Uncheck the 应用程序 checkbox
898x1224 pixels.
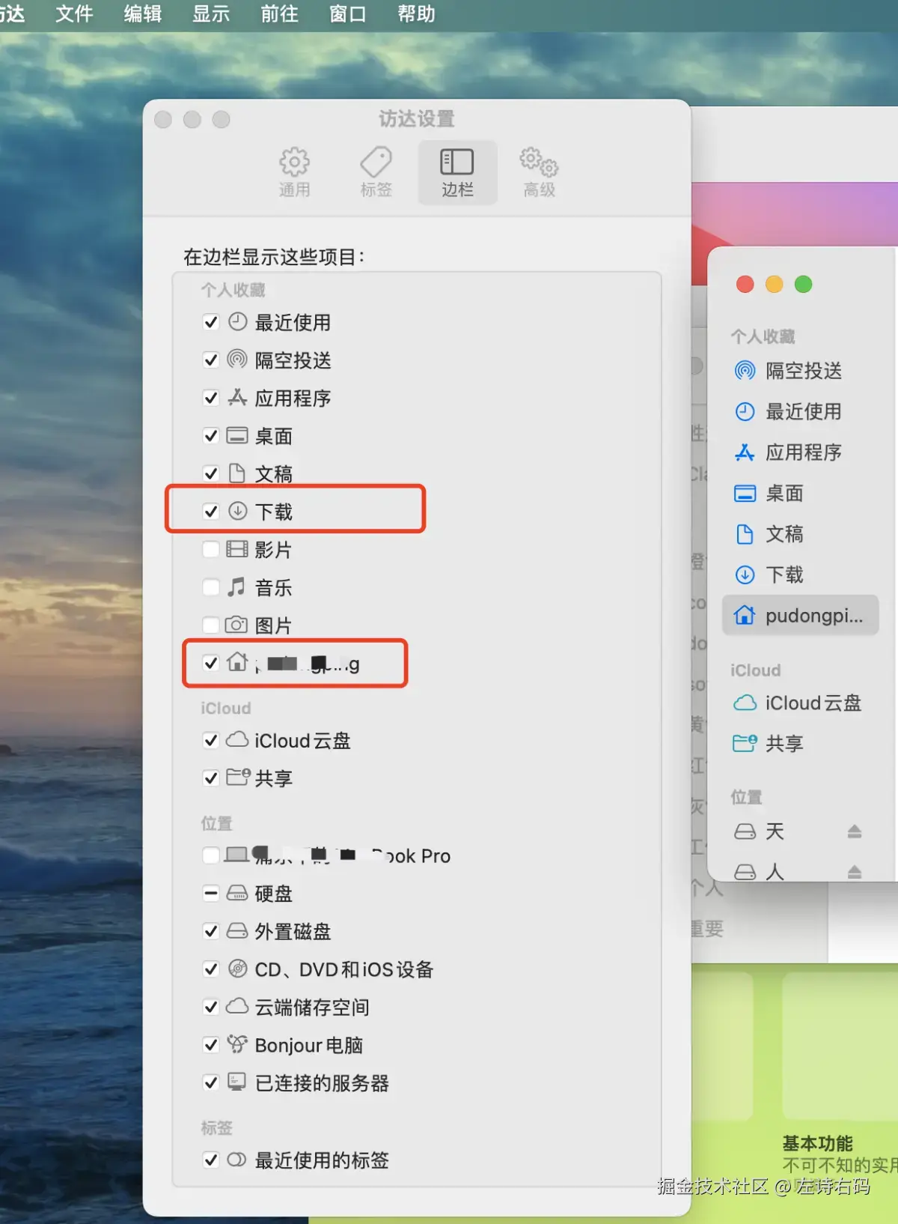tap(211, 398)
